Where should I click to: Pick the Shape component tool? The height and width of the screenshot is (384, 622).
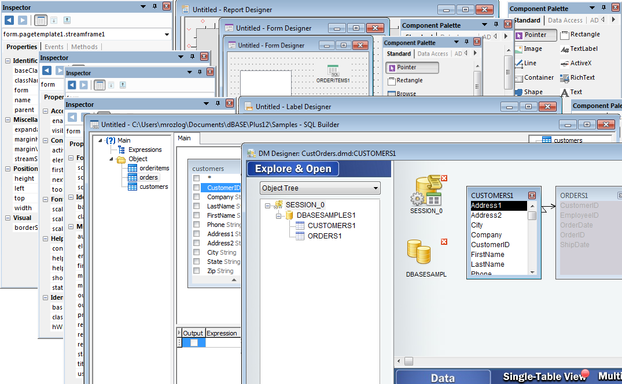coord(529,92)
